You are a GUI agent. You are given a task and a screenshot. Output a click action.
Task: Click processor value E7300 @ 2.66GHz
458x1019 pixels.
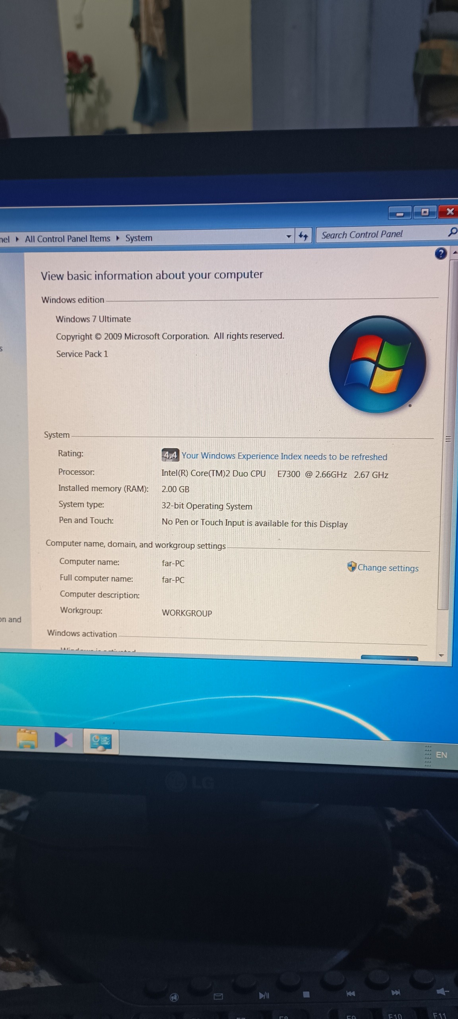coord(312,474)
